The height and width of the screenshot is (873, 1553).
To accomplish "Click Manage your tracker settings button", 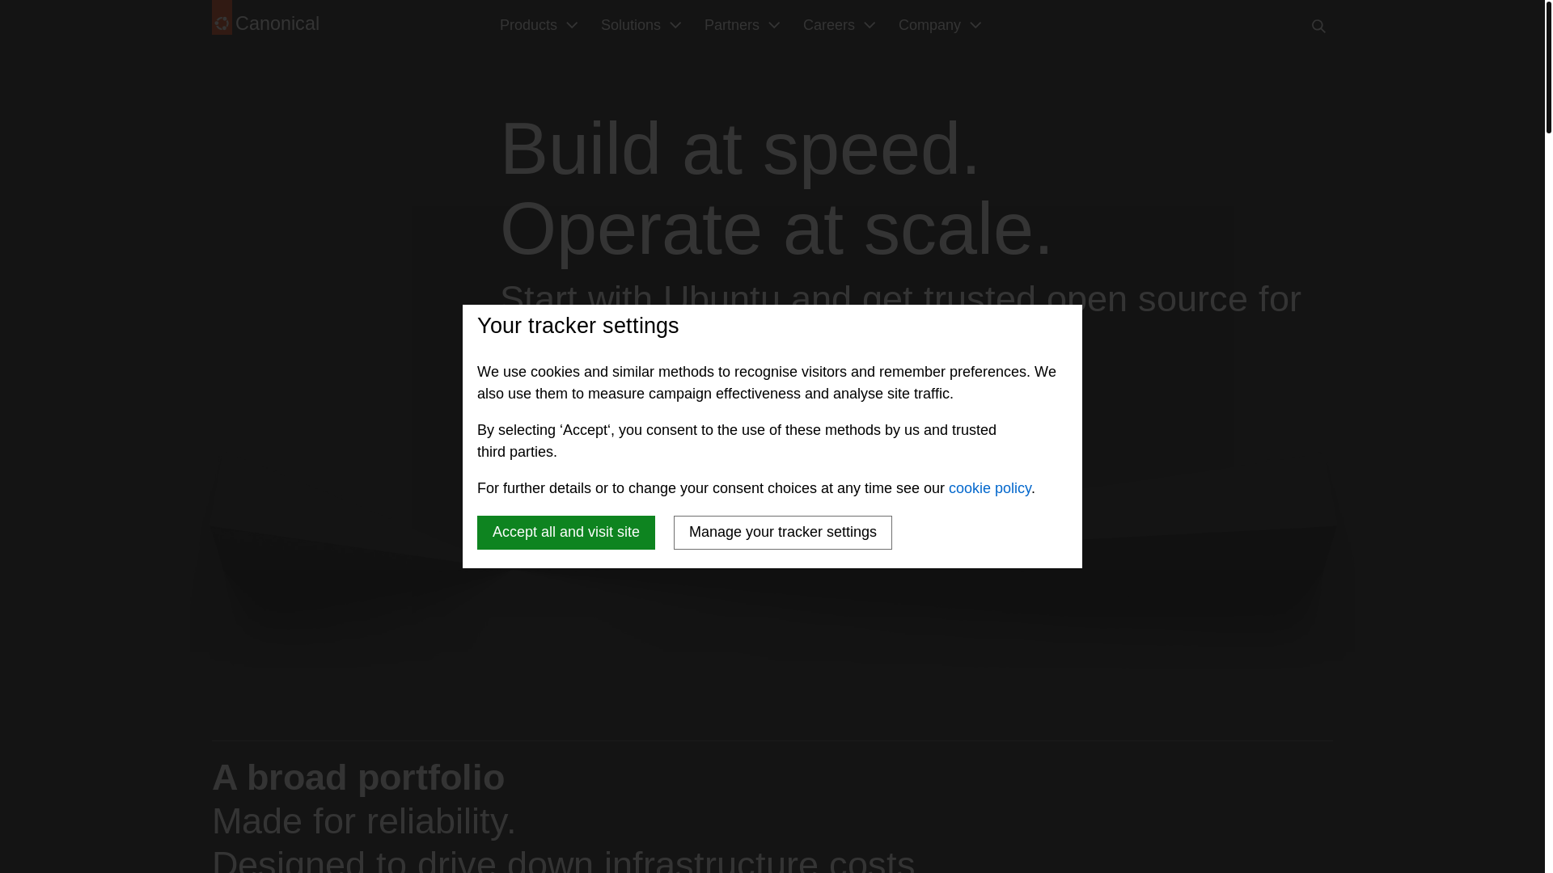I will tap(783, 533).
